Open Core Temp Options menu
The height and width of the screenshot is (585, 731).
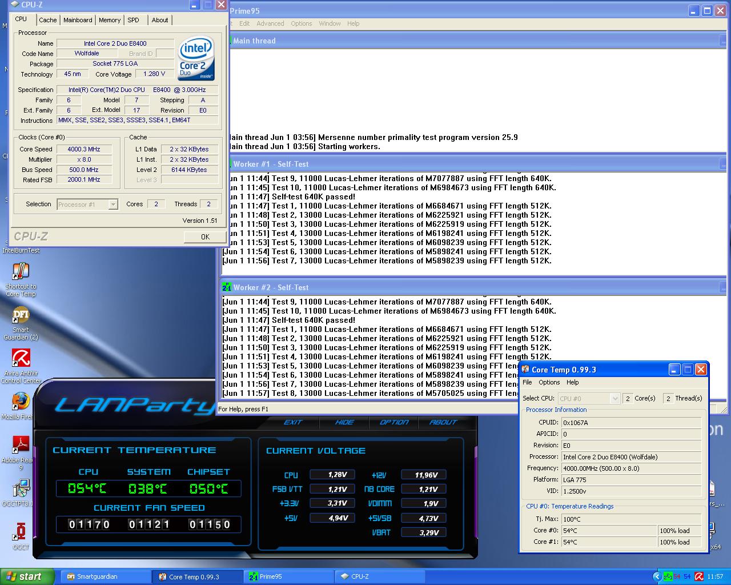pyautogui.click(x=549, y=382)
